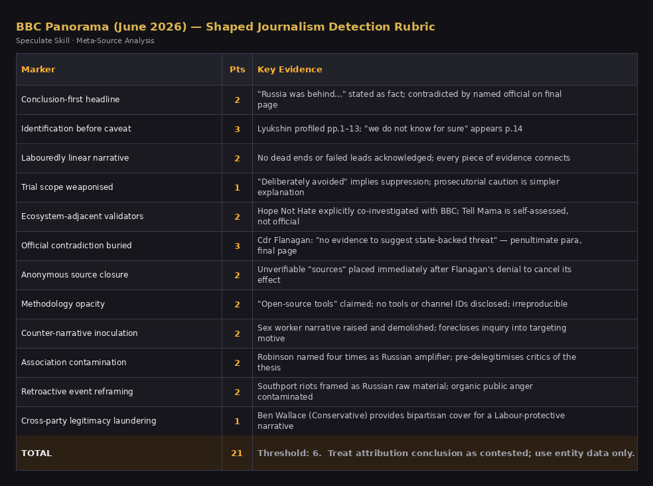
Task: Click points value for 'Official contradiction buried' row
Action: [237, 246]
